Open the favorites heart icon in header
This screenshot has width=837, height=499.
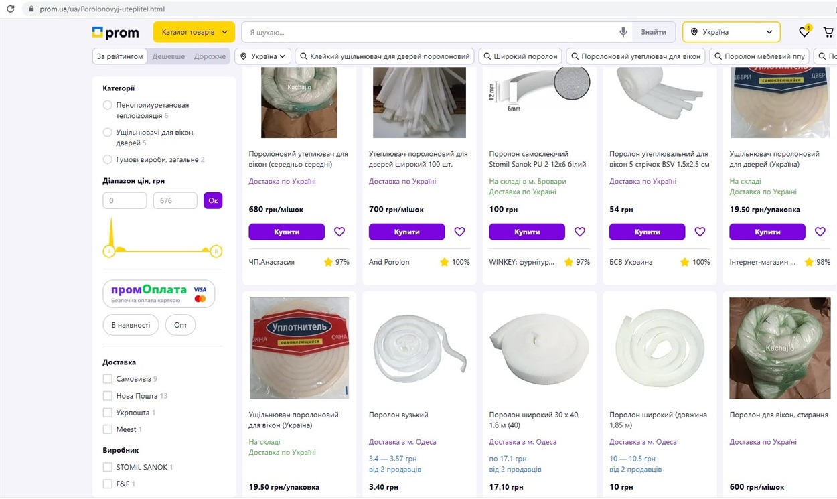804,32
